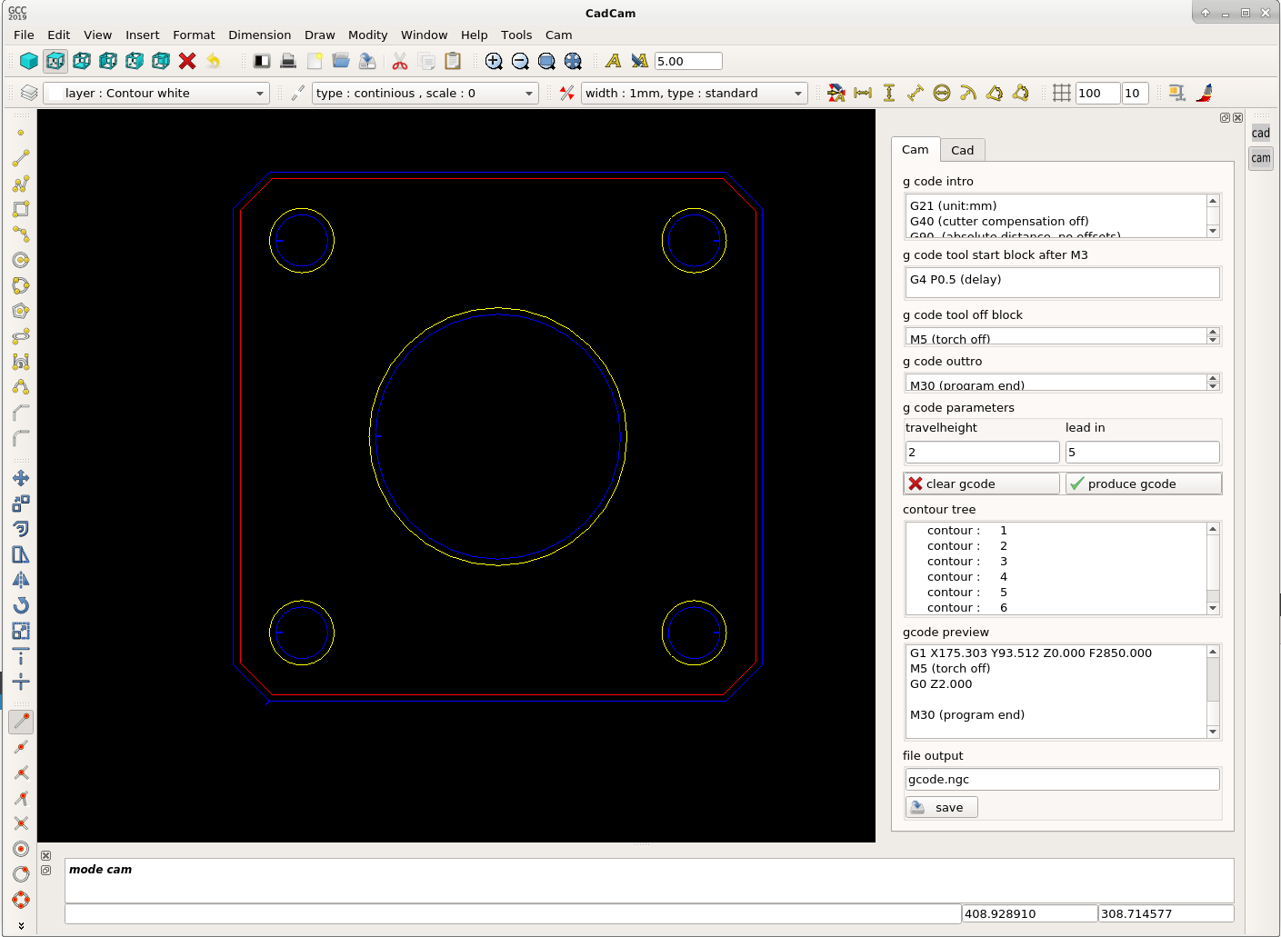Click the zoom in magnifier icon
Image resolution: width=1281 pixels, height=937 pixels.
coord(494,61)
